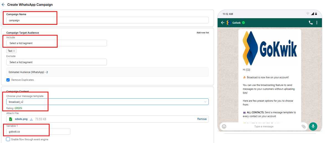Viewport: 325px width, 143px height.
Task: Click the 11:12 AM time in preview
Action: (x=228, y=14)
